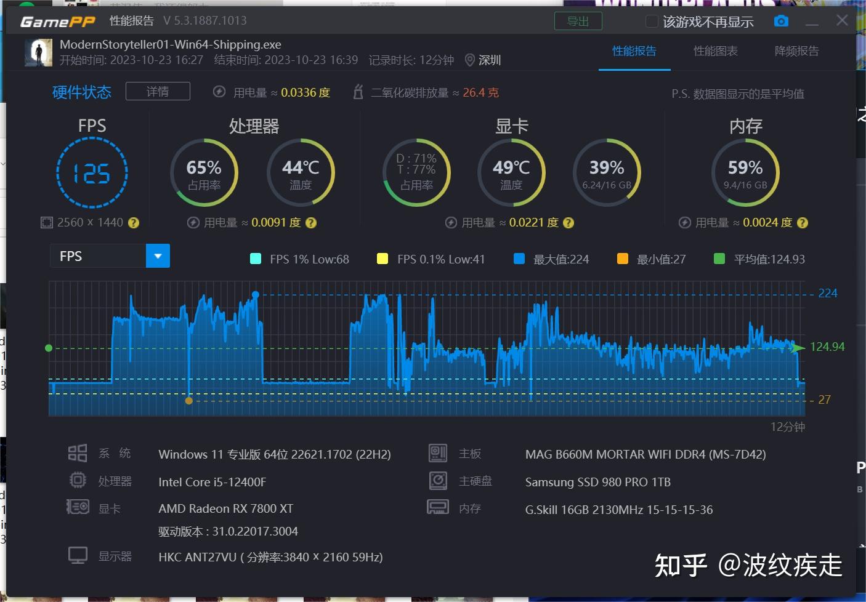Click the 主板 motherboard icon
866x602 pixels.
click(x=437, y=452)
